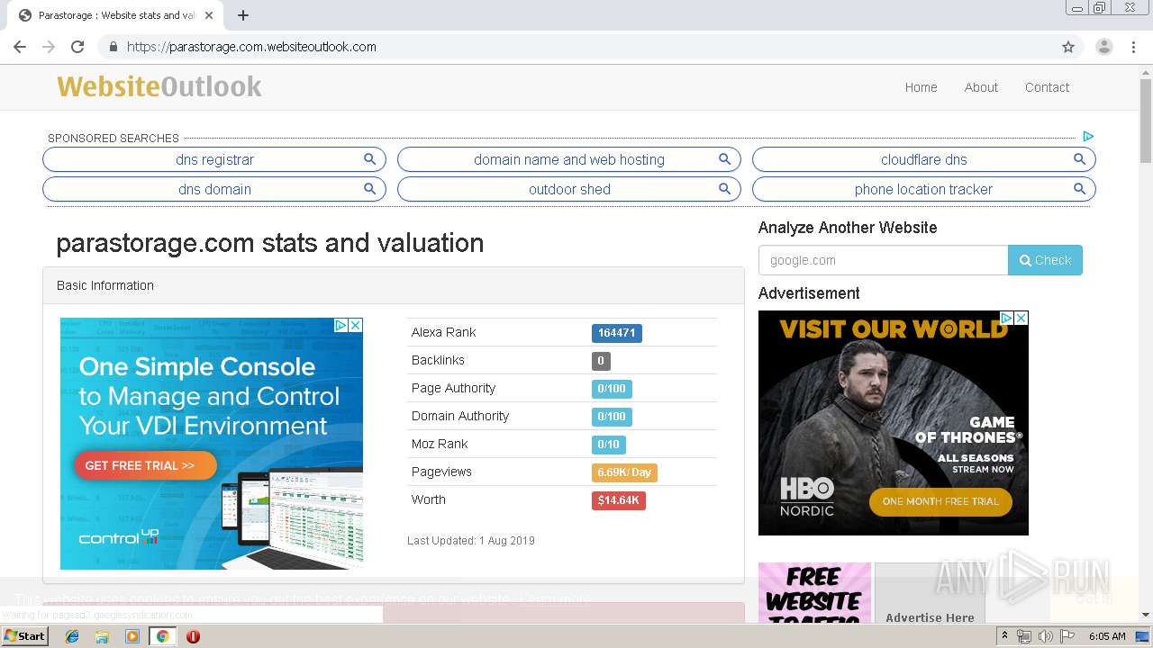Click the Moz Rank 0/10 badge

(x=609, y=445)
